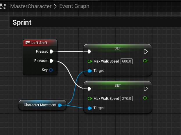Click the Target label on the 600.0 SET node
The image size is (181, 135).
click(x=98, y=71)
